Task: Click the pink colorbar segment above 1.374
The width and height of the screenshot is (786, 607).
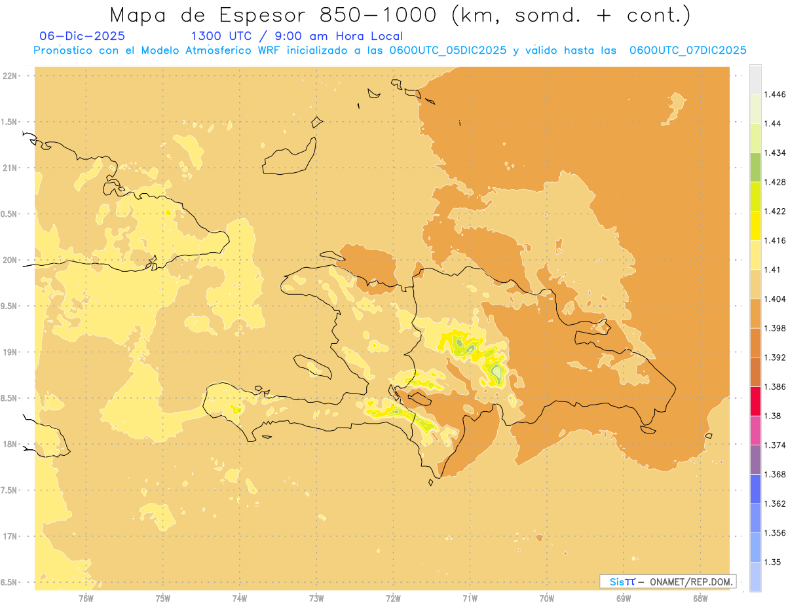Action: tap(755, 430)
